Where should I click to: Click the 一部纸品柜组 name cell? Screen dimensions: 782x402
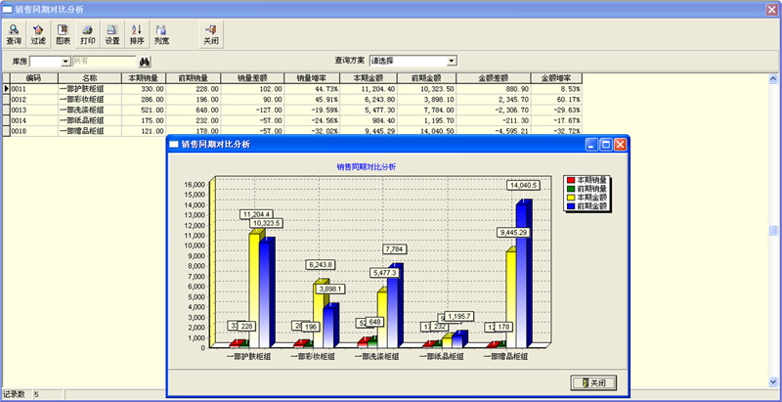(x=90, y=120)
